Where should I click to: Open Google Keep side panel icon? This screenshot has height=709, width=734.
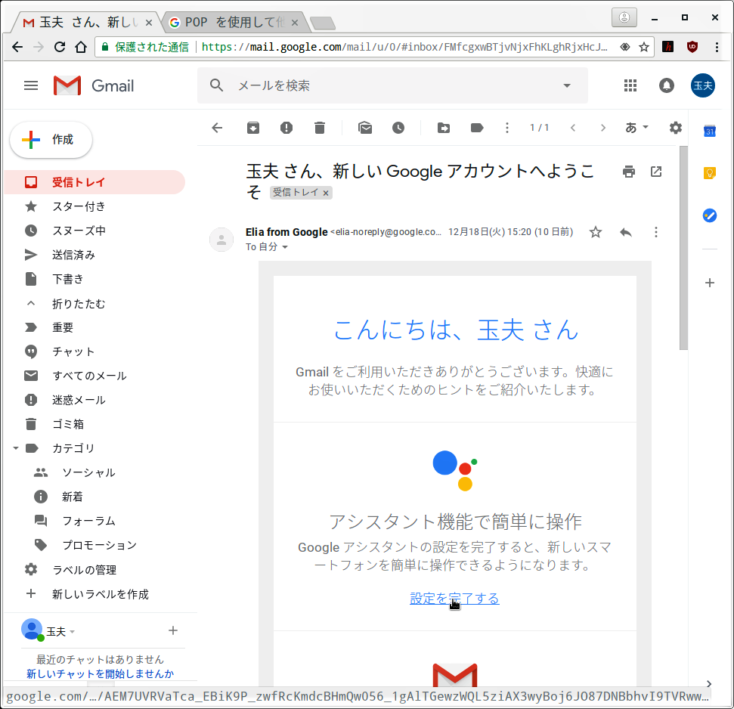click(x=710, y=173)
